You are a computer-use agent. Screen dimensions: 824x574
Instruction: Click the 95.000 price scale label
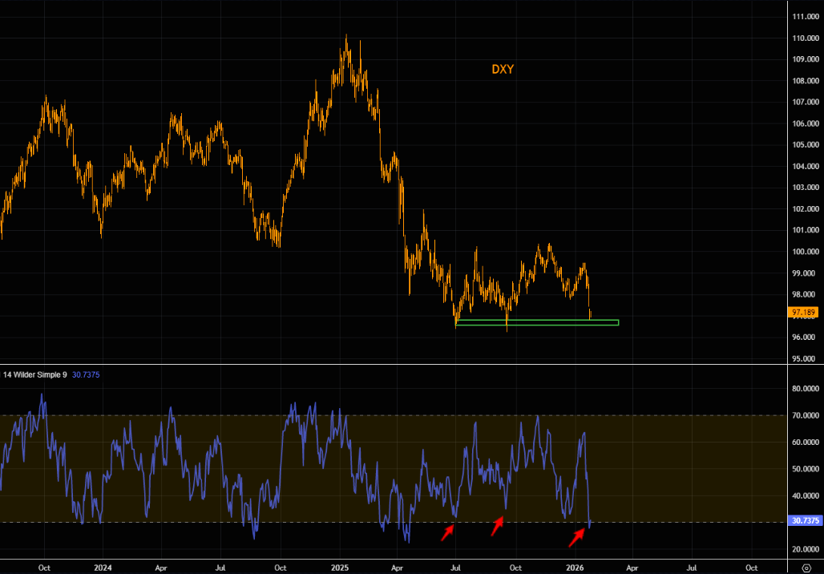point(803,358)
